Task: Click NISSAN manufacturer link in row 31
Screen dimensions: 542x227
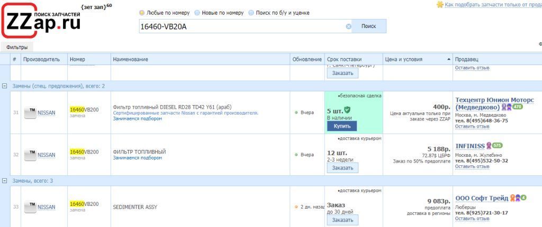Action: point(47,113)
